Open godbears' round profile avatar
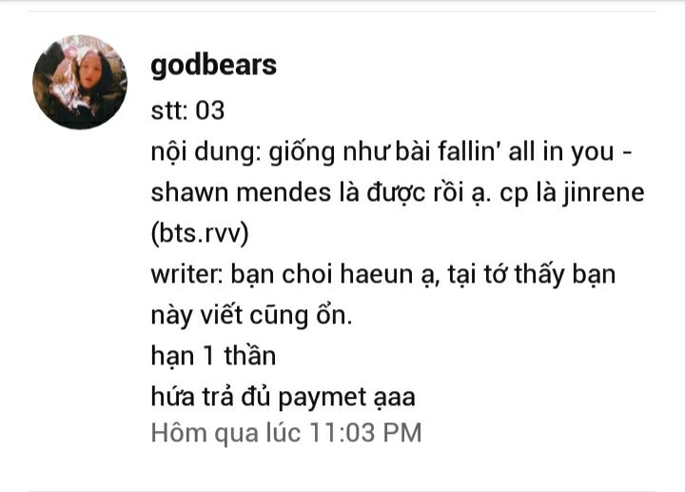 click(80, 82)
